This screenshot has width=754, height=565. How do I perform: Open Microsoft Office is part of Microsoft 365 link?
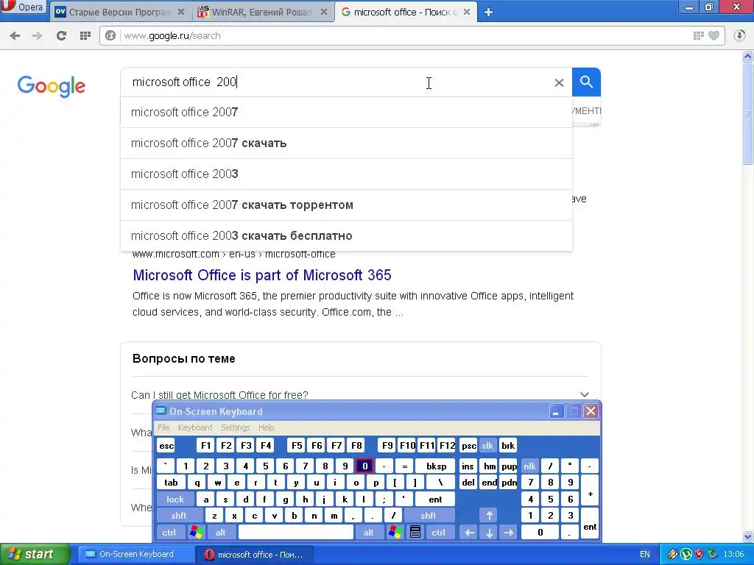[x=262, y=275]
